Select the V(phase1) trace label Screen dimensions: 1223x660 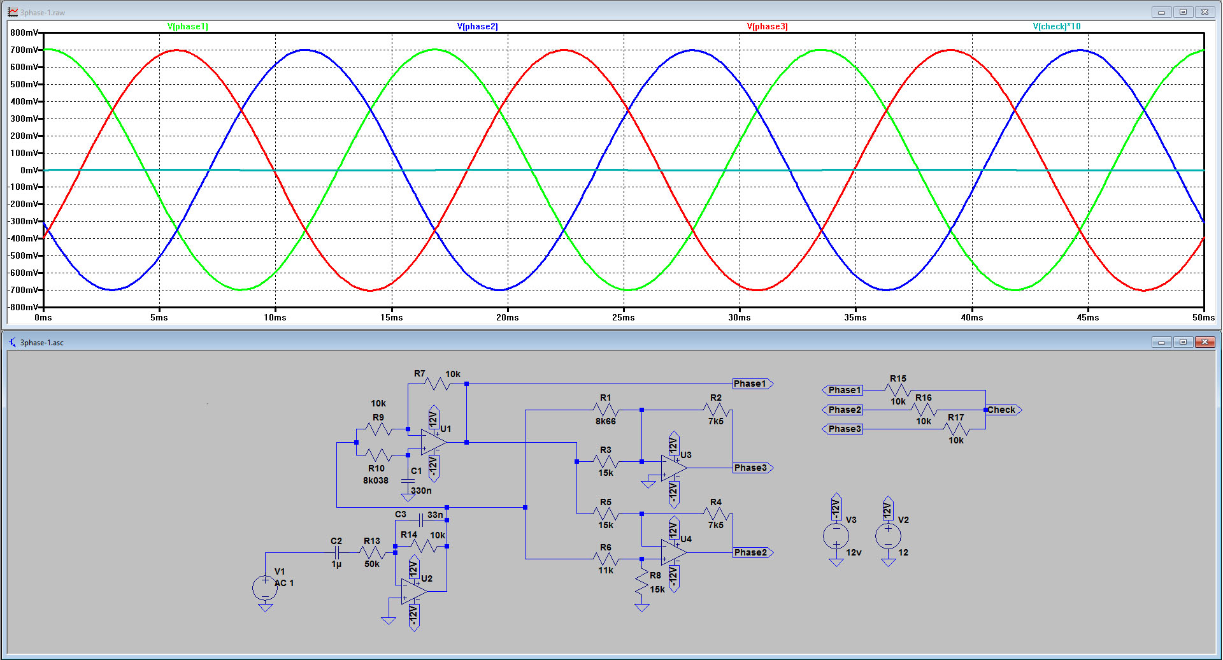[187, 26]
